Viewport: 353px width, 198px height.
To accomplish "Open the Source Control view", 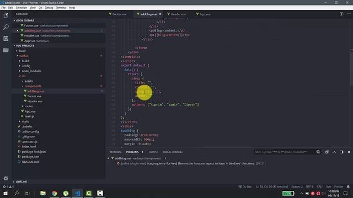I will pos(6,38).
